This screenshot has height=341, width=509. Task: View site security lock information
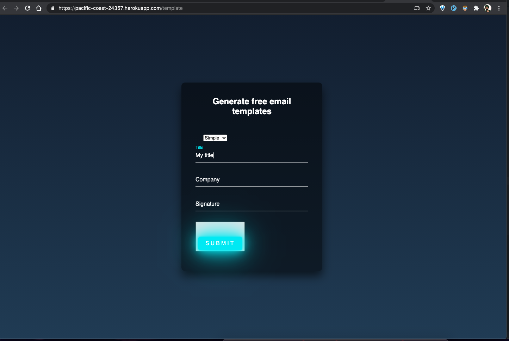pos(53,8)
